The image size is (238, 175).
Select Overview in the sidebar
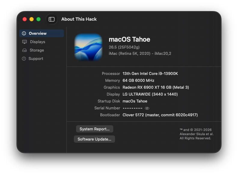point(41,33)
